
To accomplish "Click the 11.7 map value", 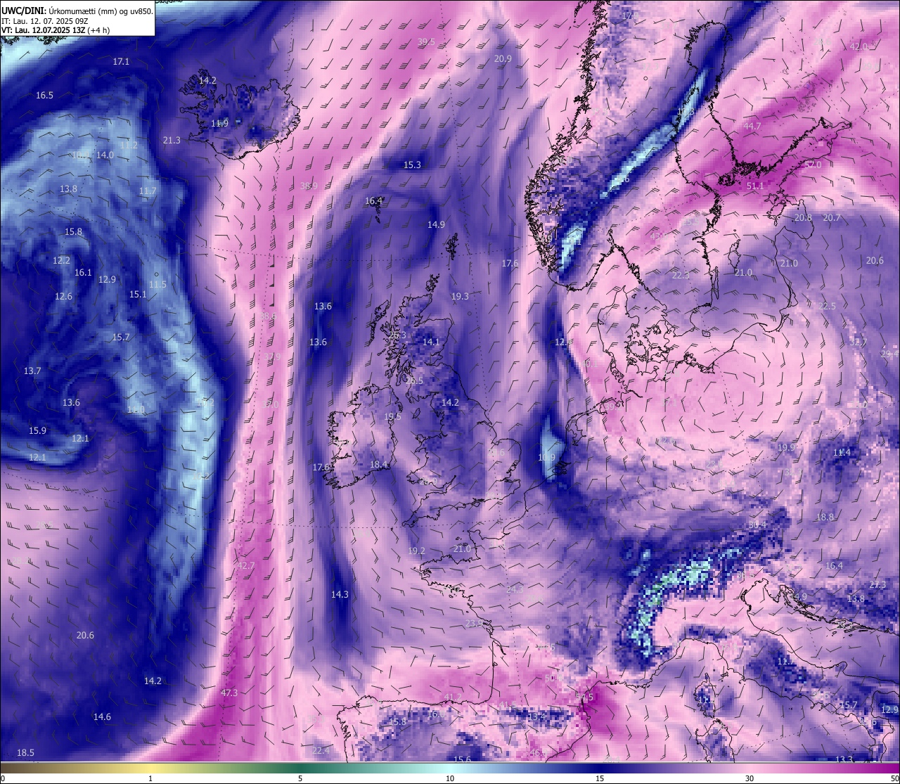I will pos(148,191).
